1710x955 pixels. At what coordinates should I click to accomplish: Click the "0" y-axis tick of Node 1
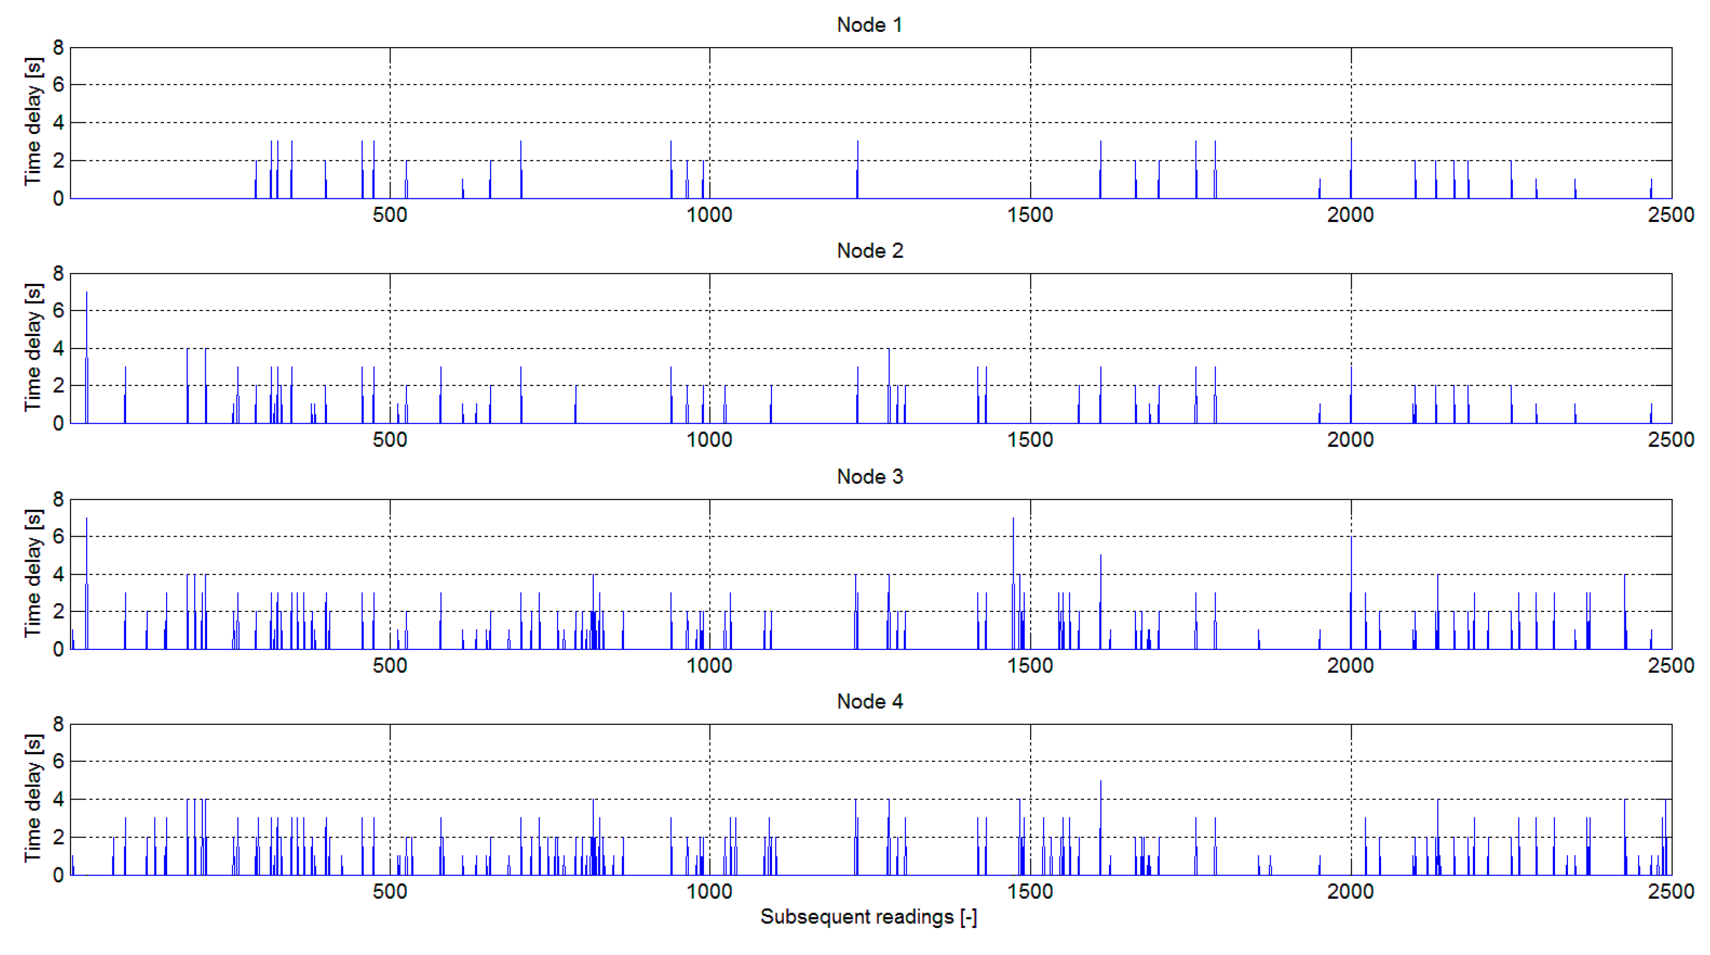coord(58,198)
